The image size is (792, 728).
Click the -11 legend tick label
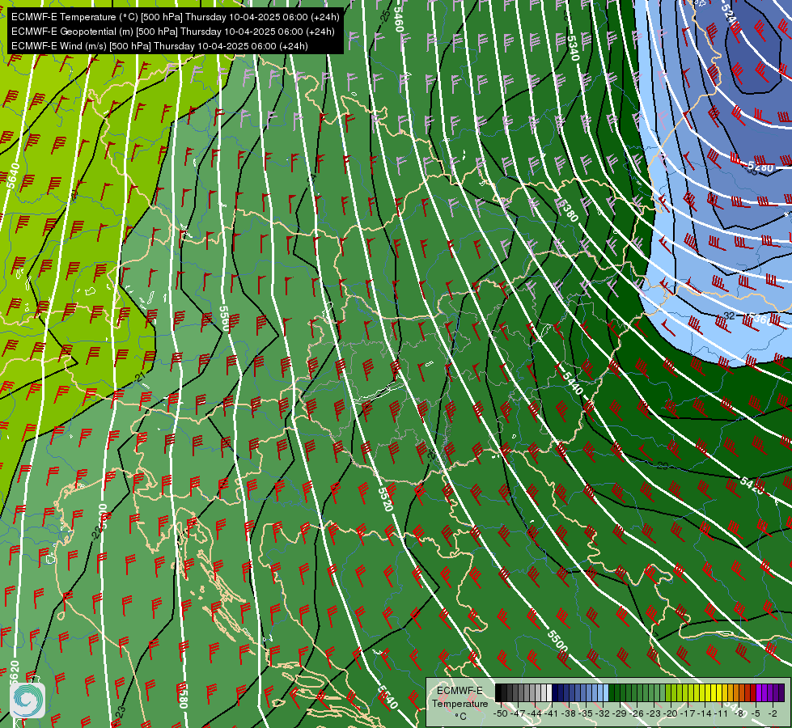click(x=722, y=713)
